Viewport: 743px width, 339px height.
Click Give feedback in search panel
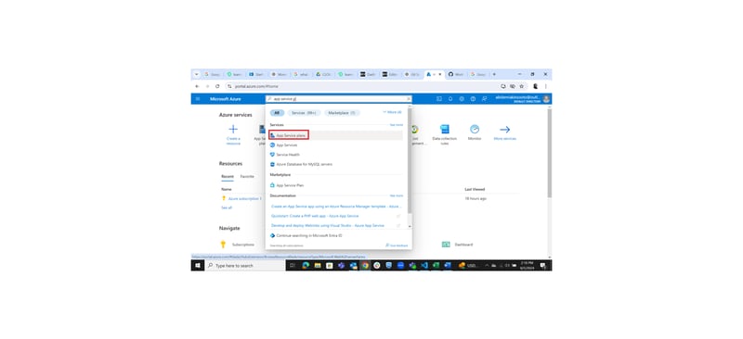[x=397, y=245]
